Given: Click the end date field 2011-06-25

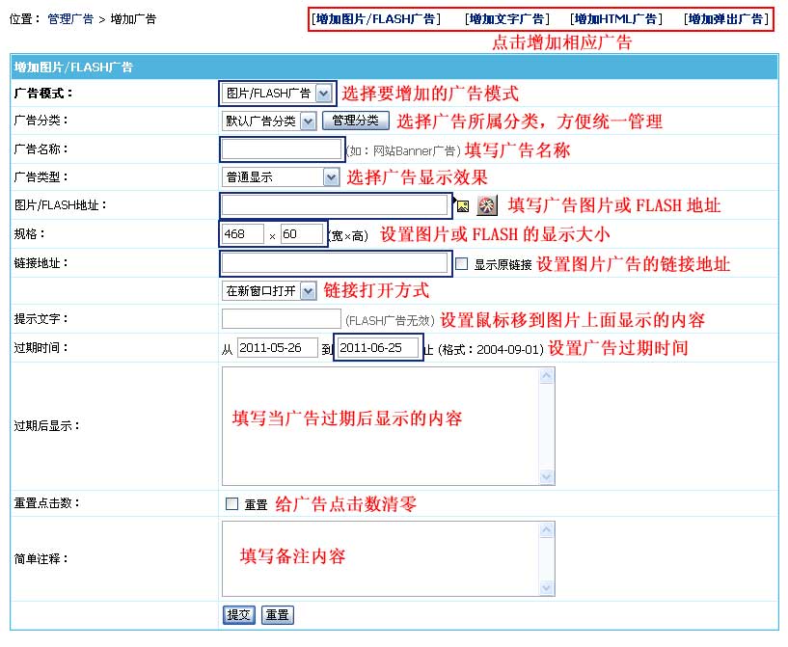Looking at the screenshot, I should point(377,348).
